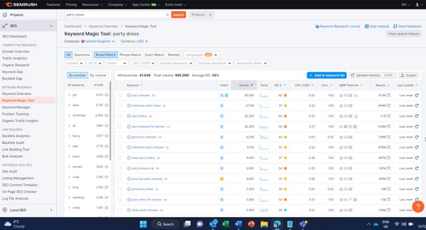Toggle eye icon for wedding group
This screenshot has height=230, width=426.
[107, 197]
